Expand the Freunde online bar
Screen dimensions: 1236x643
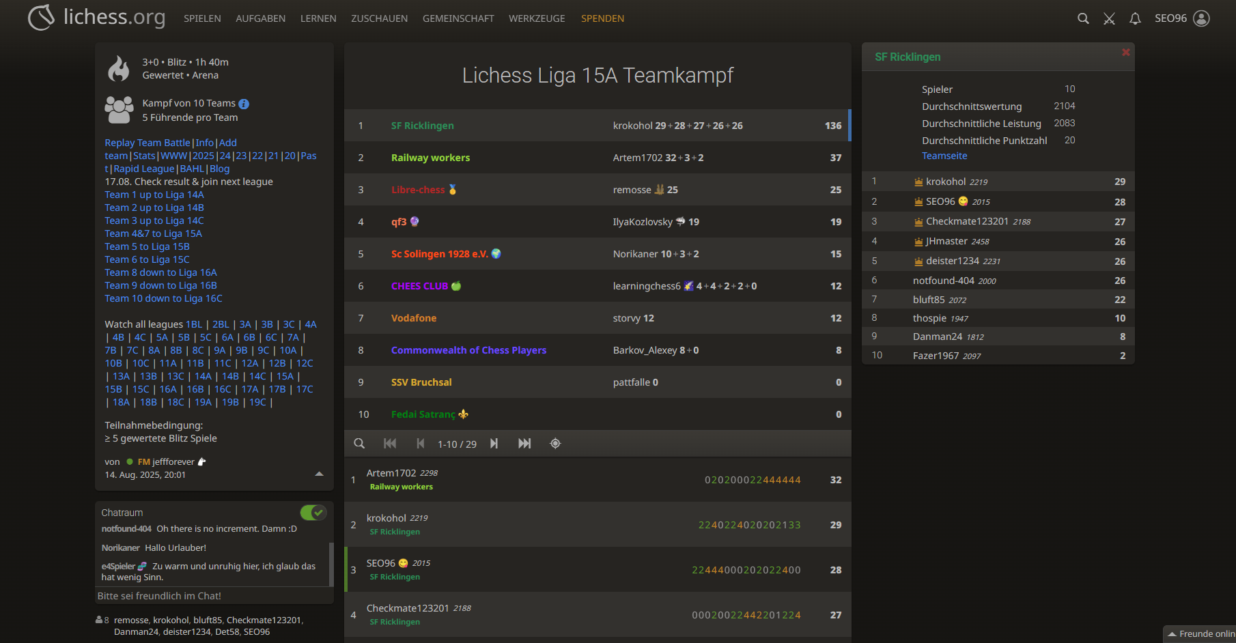1200,634
